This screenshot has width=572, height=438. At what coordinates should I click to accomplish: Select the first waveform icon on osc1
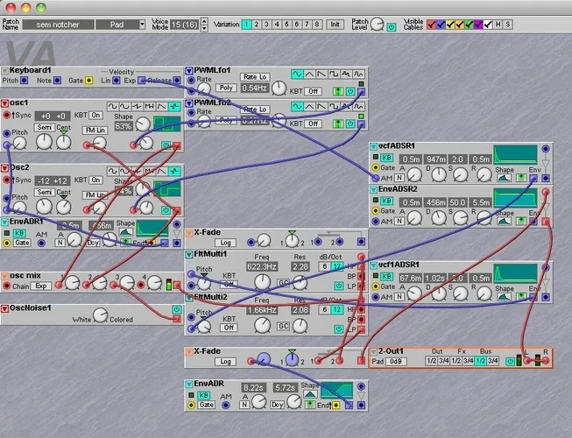coord(113,106)
